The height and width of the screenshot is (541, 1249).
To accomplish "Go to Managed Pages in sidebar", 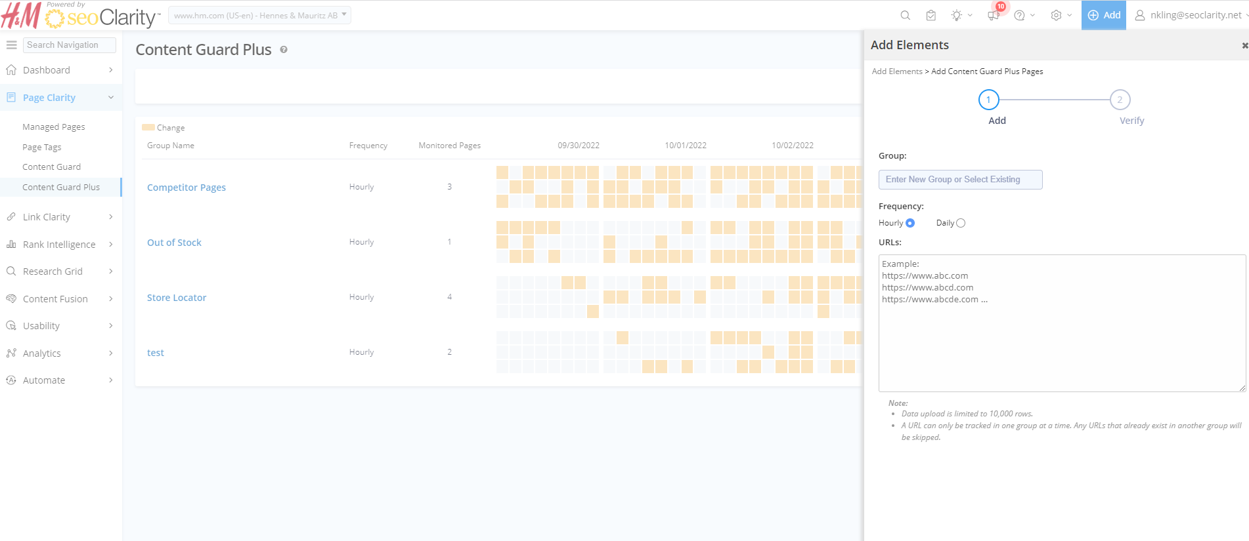I will point(54,127).
